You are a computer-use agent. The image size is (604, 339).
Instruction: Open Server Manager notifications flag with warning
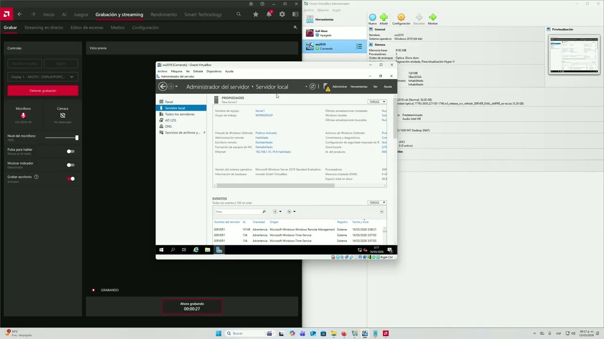click(327, 87)
